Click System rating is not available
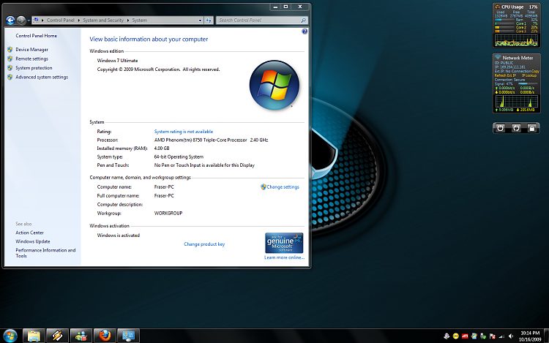 (184, 132)
